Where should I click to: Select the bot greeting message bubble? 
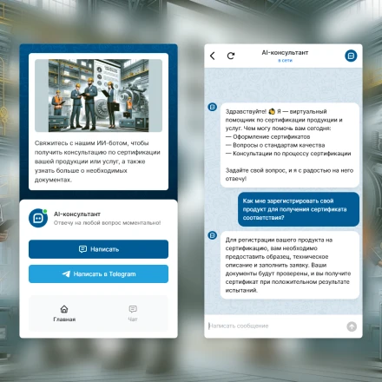pyautogui.click(x=290, y=145)
